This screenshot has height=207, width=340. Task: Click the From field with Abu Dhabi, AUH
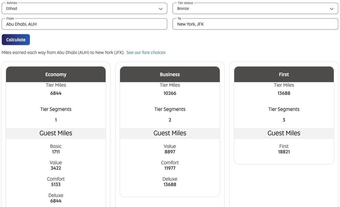click(x=84, y=24)
